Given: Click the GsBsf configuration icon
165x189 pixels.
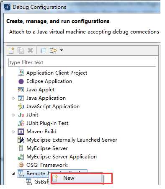Looking at the screenshot, I should point(29,182).
